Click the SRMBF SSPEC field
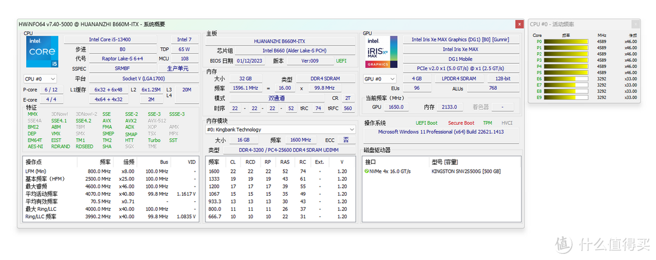 [123, 68]
